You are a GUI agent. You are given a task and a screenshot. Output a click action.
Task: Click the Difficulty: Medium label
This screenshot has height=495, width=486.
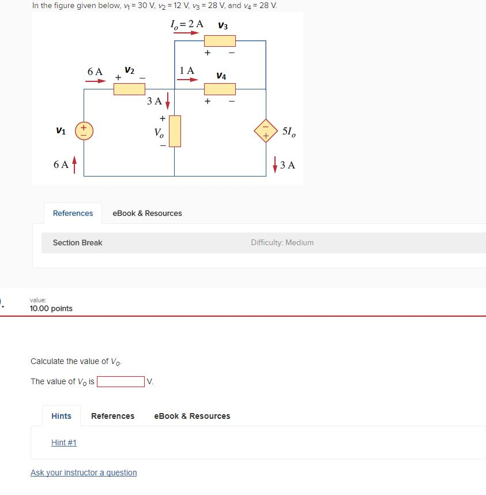click(x=282, y=242)
